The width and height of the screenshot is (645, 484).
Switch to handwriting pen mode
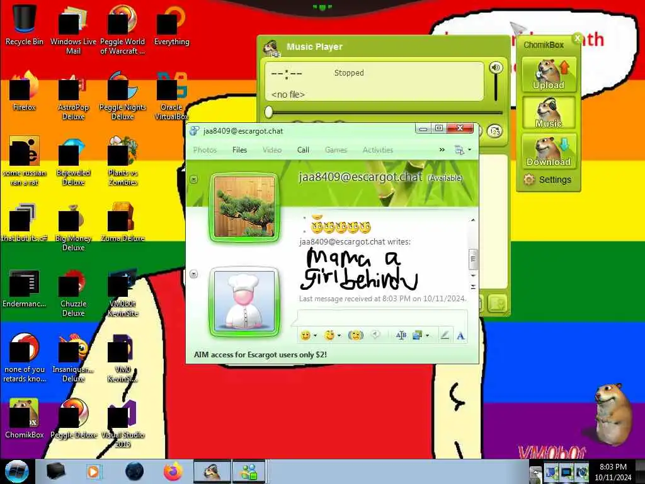pyautogui.click(x=445, y=335)
